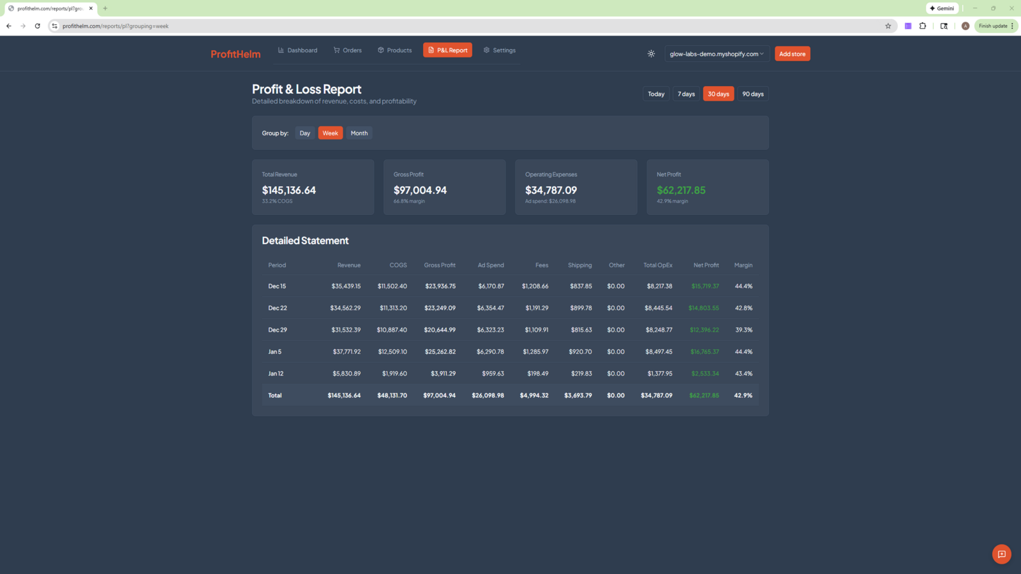Click the Dec 29 COGS $10,887.40
This screenshot has height=574, width=1021.
[x=392, y=330]
